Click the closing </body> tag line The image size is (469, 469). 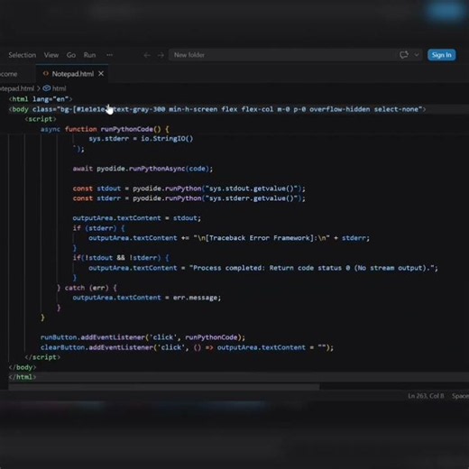[x=23, y=367]
